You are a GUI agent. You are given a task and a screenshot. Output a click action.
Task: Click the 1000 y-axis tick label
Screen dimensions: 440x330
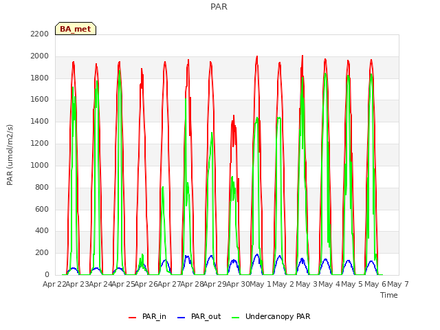click(40, 165)
